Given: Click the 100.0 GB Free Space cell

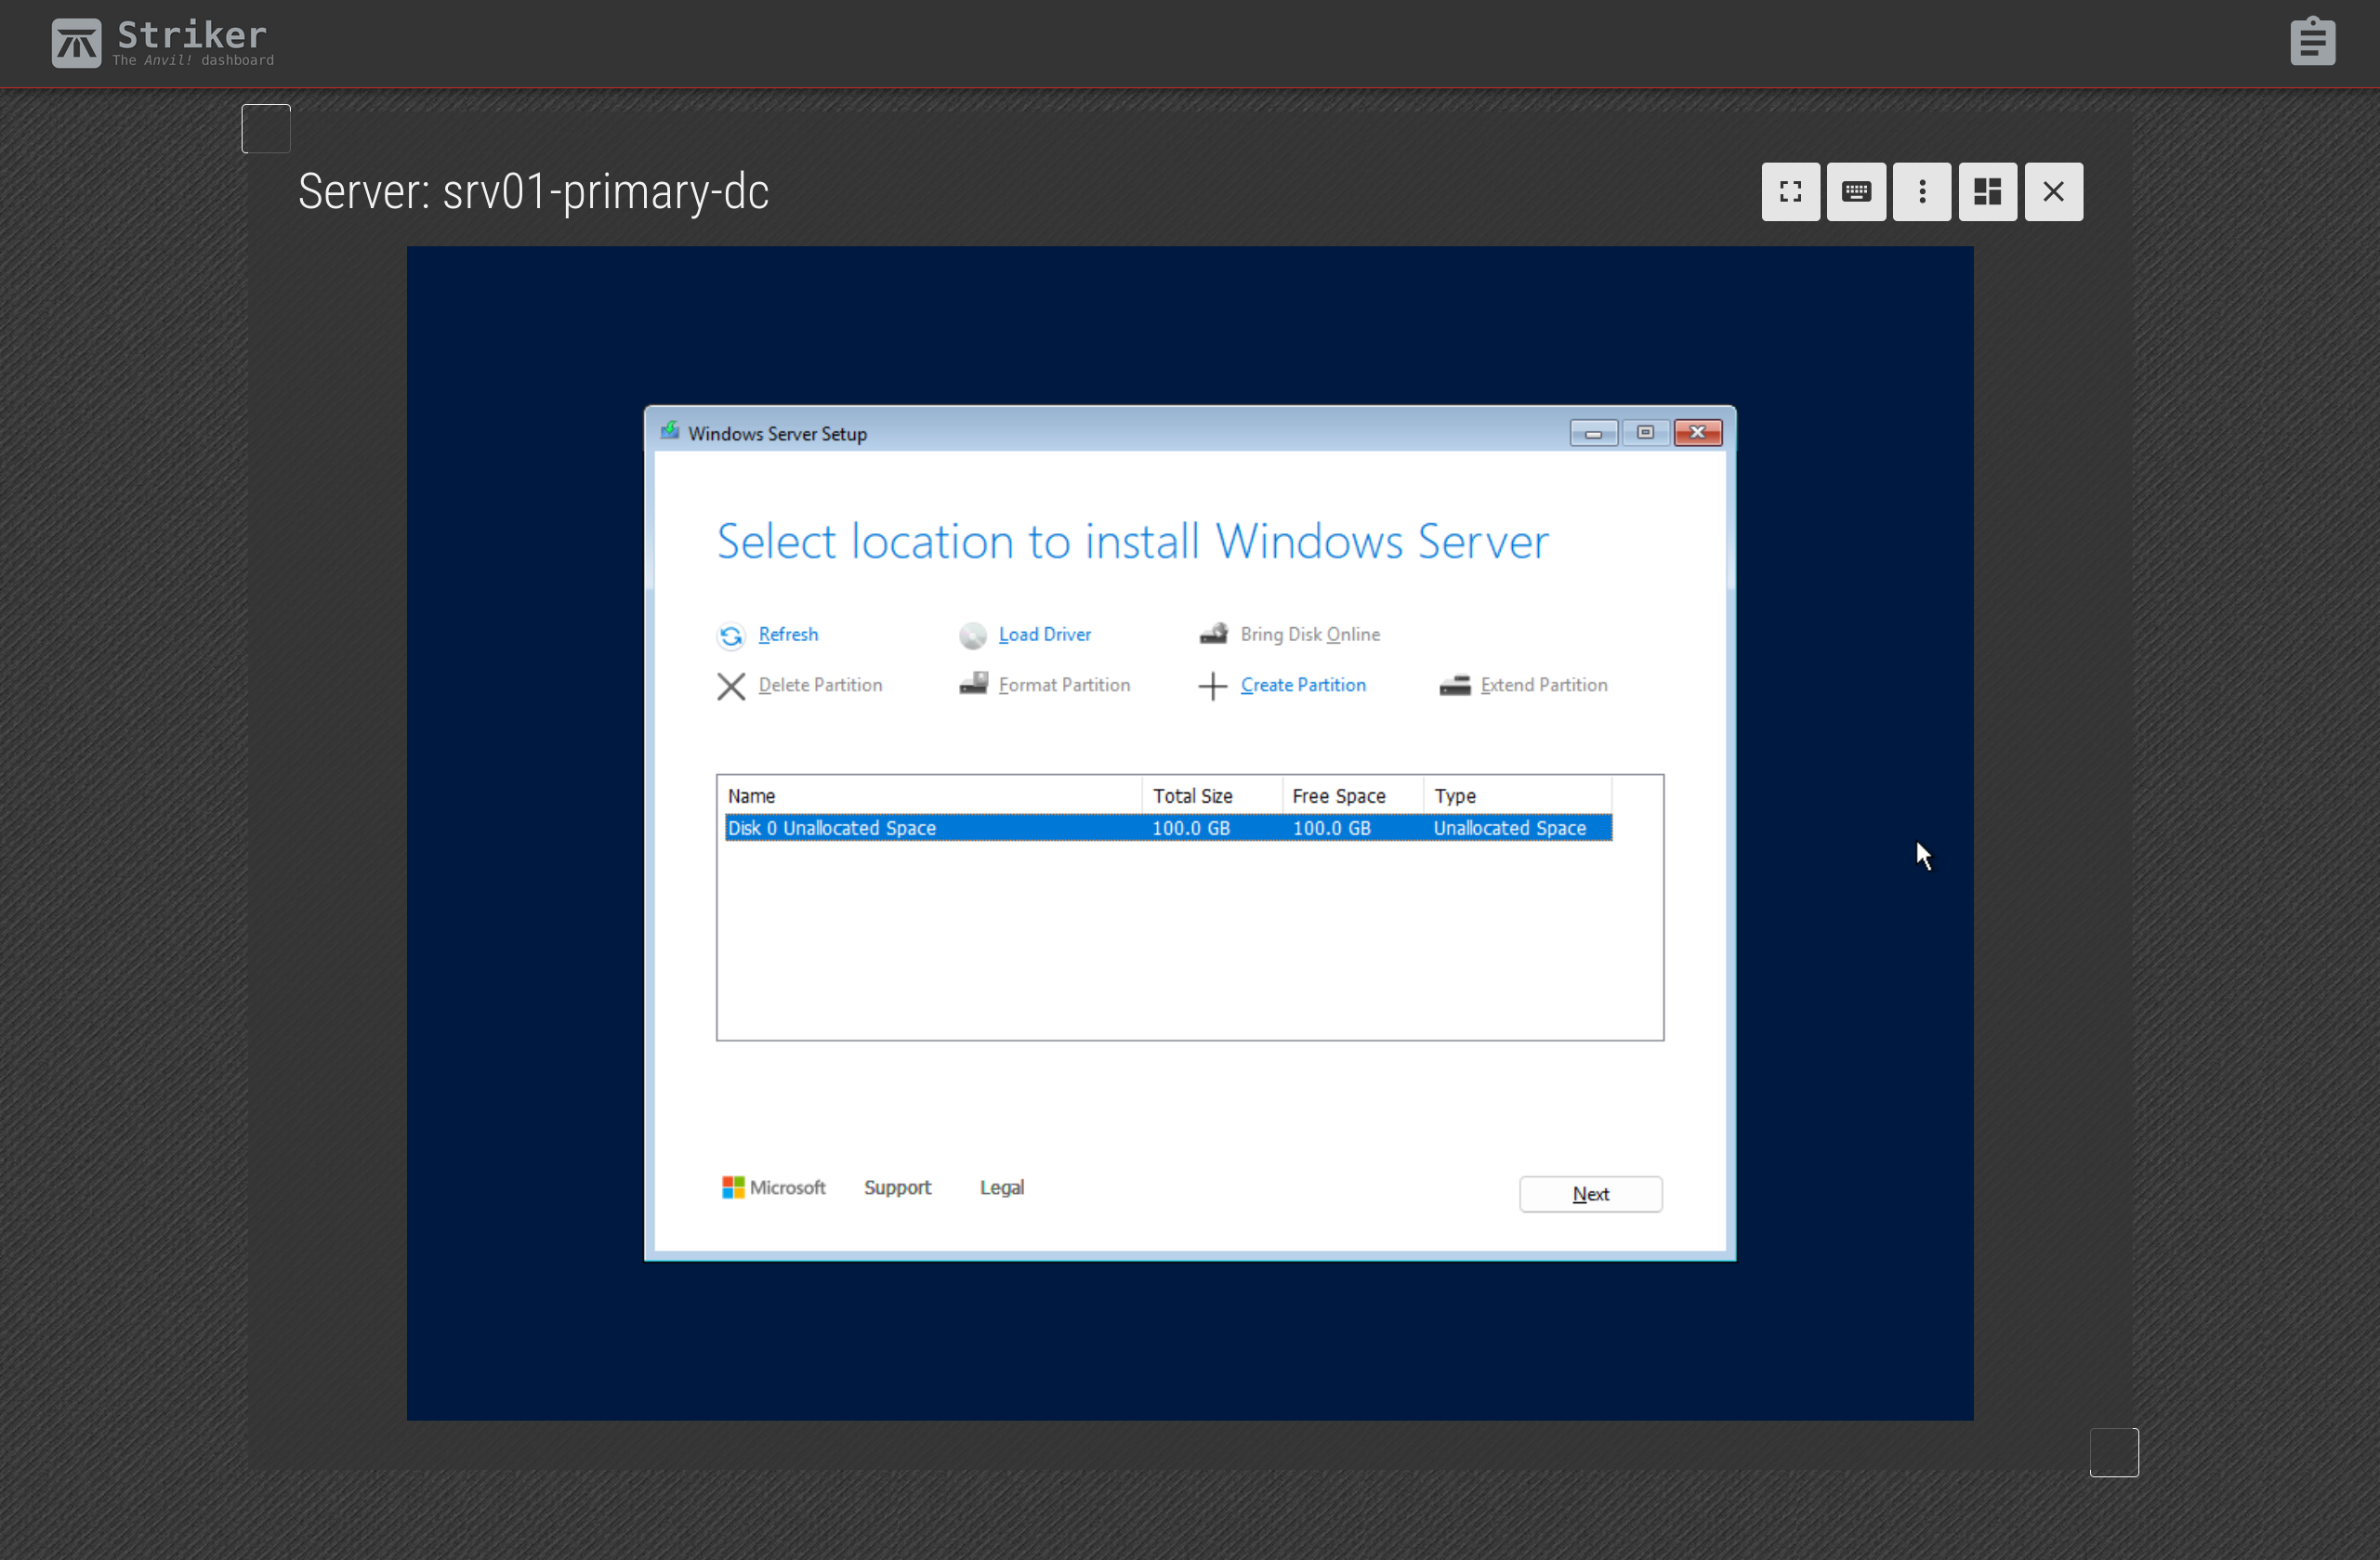Looking at the screenshot, I should pos(1331,828).
